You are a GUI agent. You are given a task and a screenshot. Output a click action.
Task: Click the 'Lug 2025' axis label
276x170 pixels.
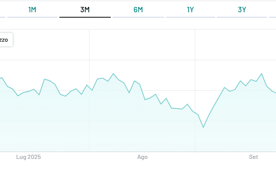28,157
